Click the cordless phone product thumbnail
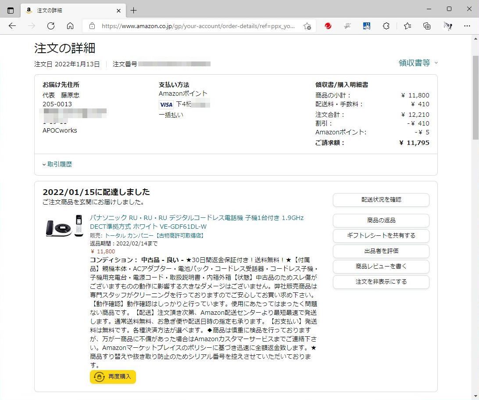The image size is (479, 400). tap(64, 226)
